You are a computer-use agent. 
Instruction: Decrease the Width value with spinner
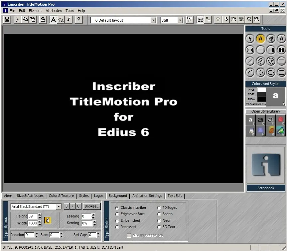click(x=40, y=224)
